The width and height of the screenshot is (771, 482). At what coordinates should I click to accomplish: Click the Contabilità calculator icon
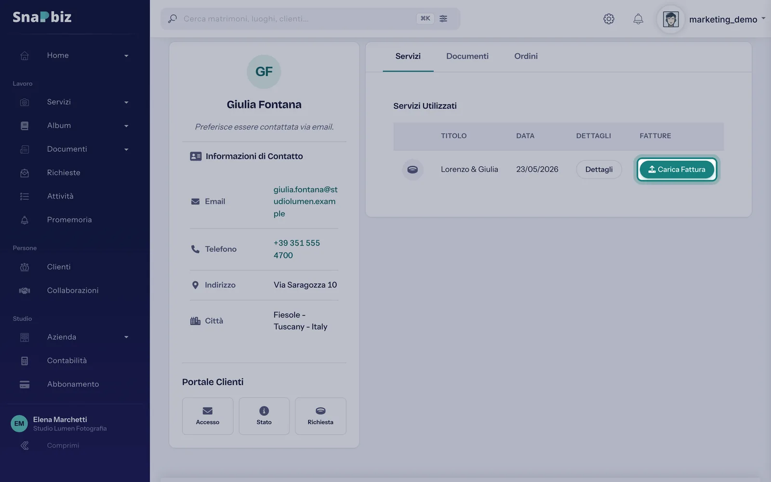pos(25,361)
